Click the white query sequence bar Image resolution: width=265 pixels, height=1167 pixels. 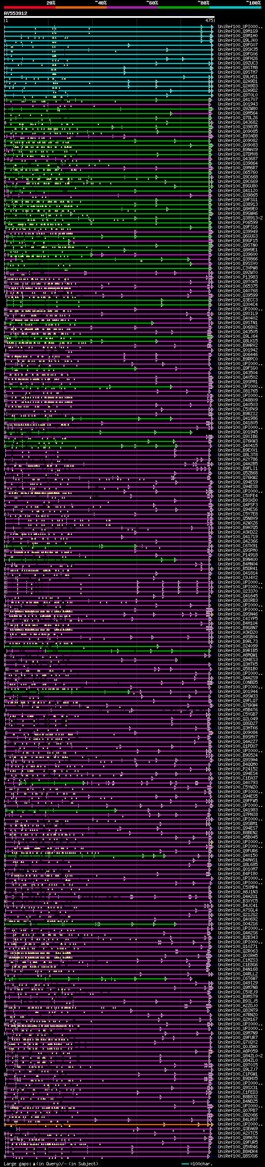(109, 17)
